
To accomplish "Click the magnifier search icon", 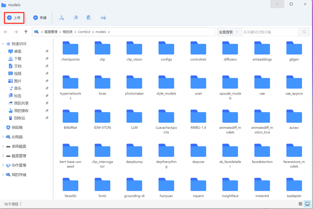I will pos(304,32).
